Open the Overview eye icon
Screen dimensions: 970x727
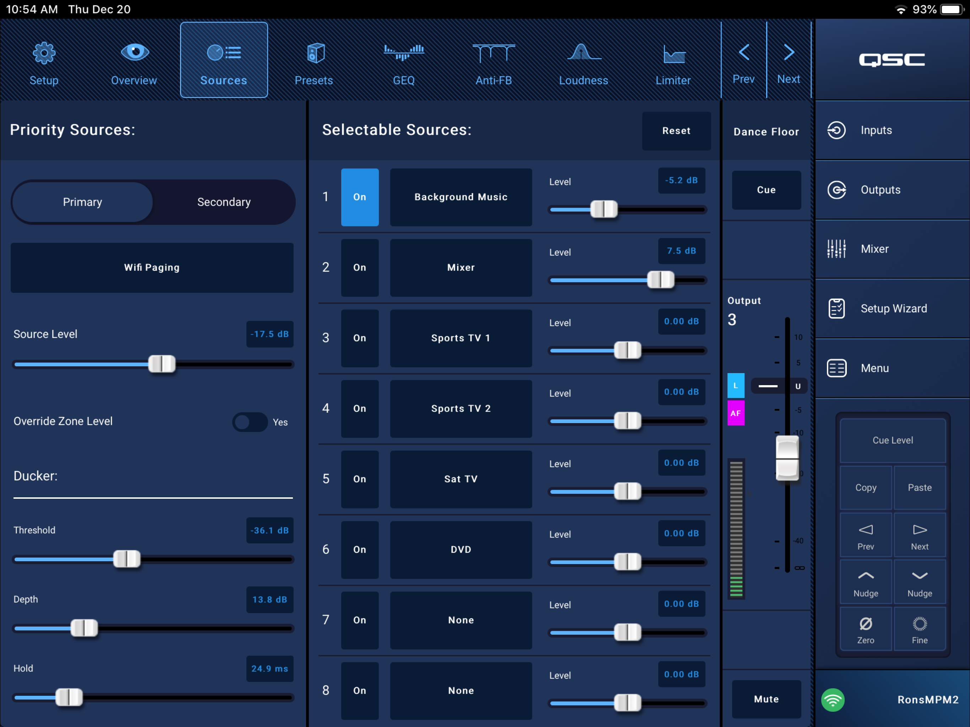point(134,53)
